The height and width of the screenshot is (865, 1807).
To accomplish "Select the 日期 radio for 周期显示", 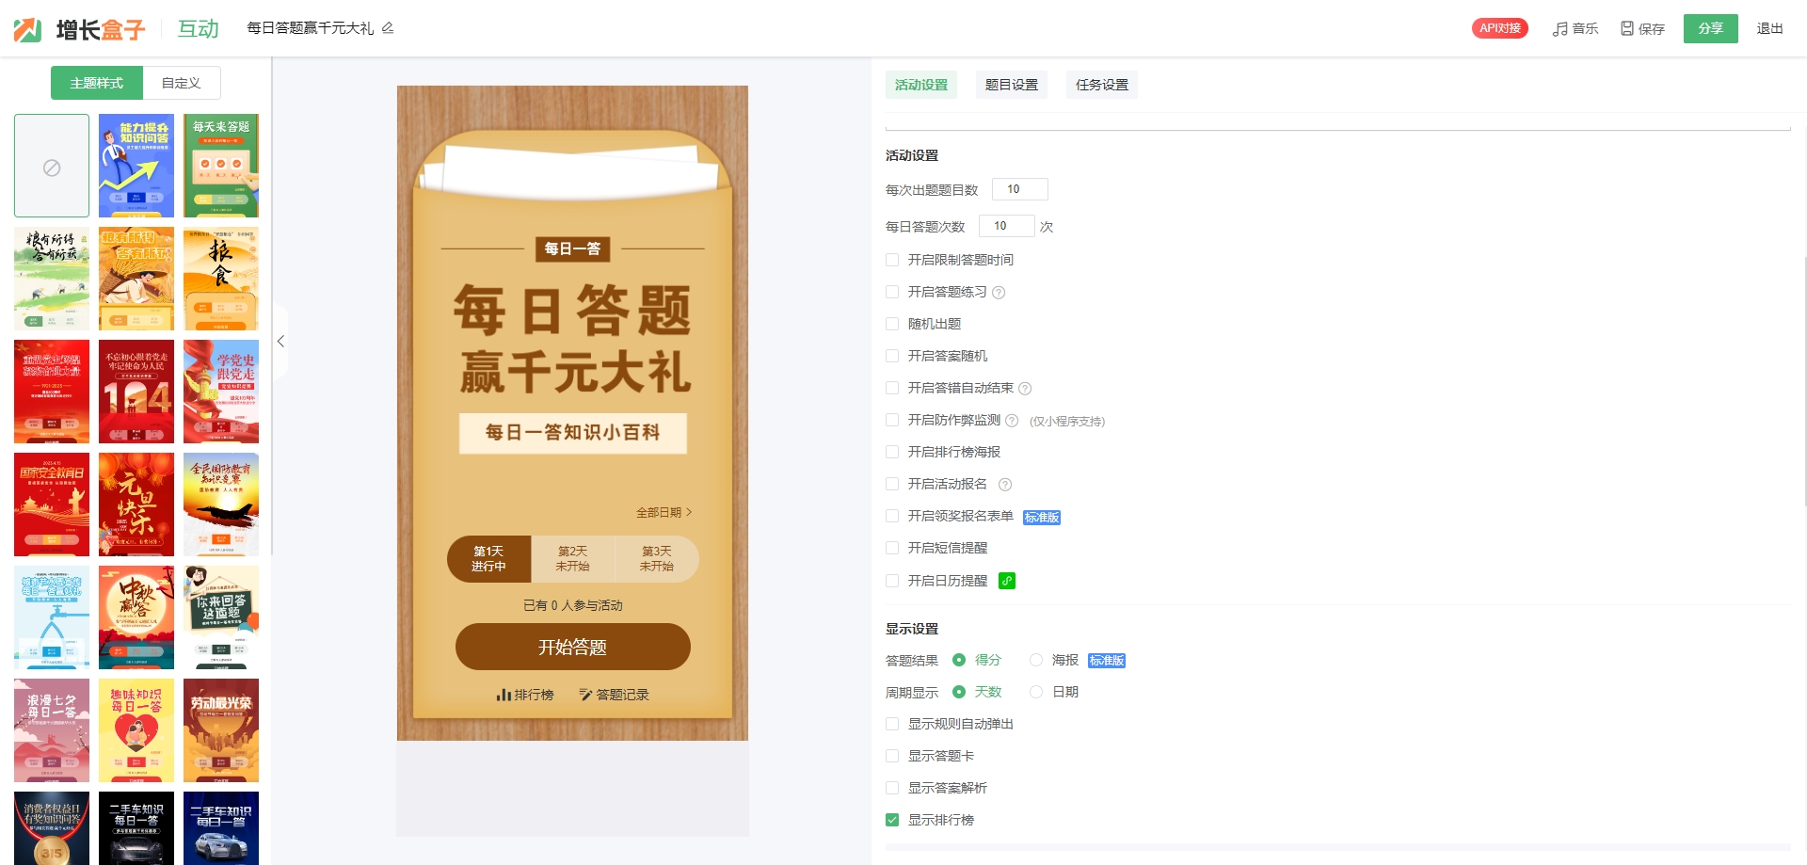I will pyautogui.click(x=1036, y=692).
